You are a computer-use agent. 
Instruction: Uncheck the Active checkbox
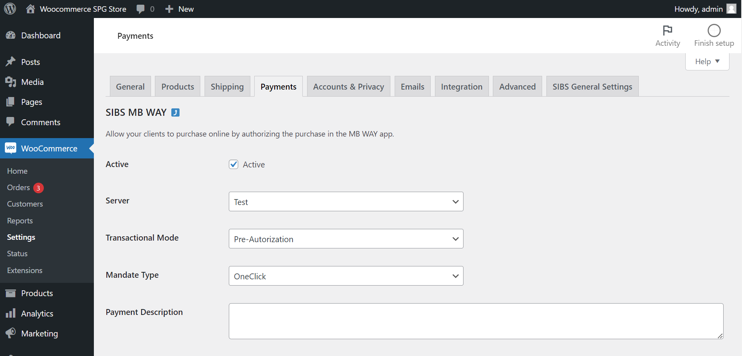[x=234, y=164]
